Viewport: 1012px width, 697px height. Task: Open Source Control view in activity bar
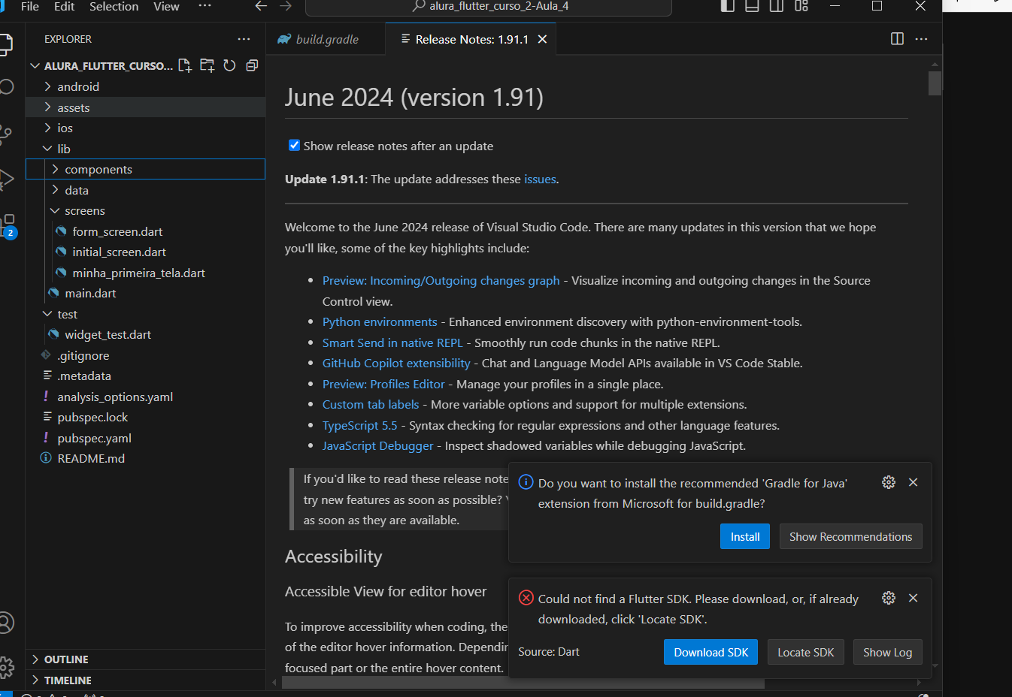click(x=6, y=134)
